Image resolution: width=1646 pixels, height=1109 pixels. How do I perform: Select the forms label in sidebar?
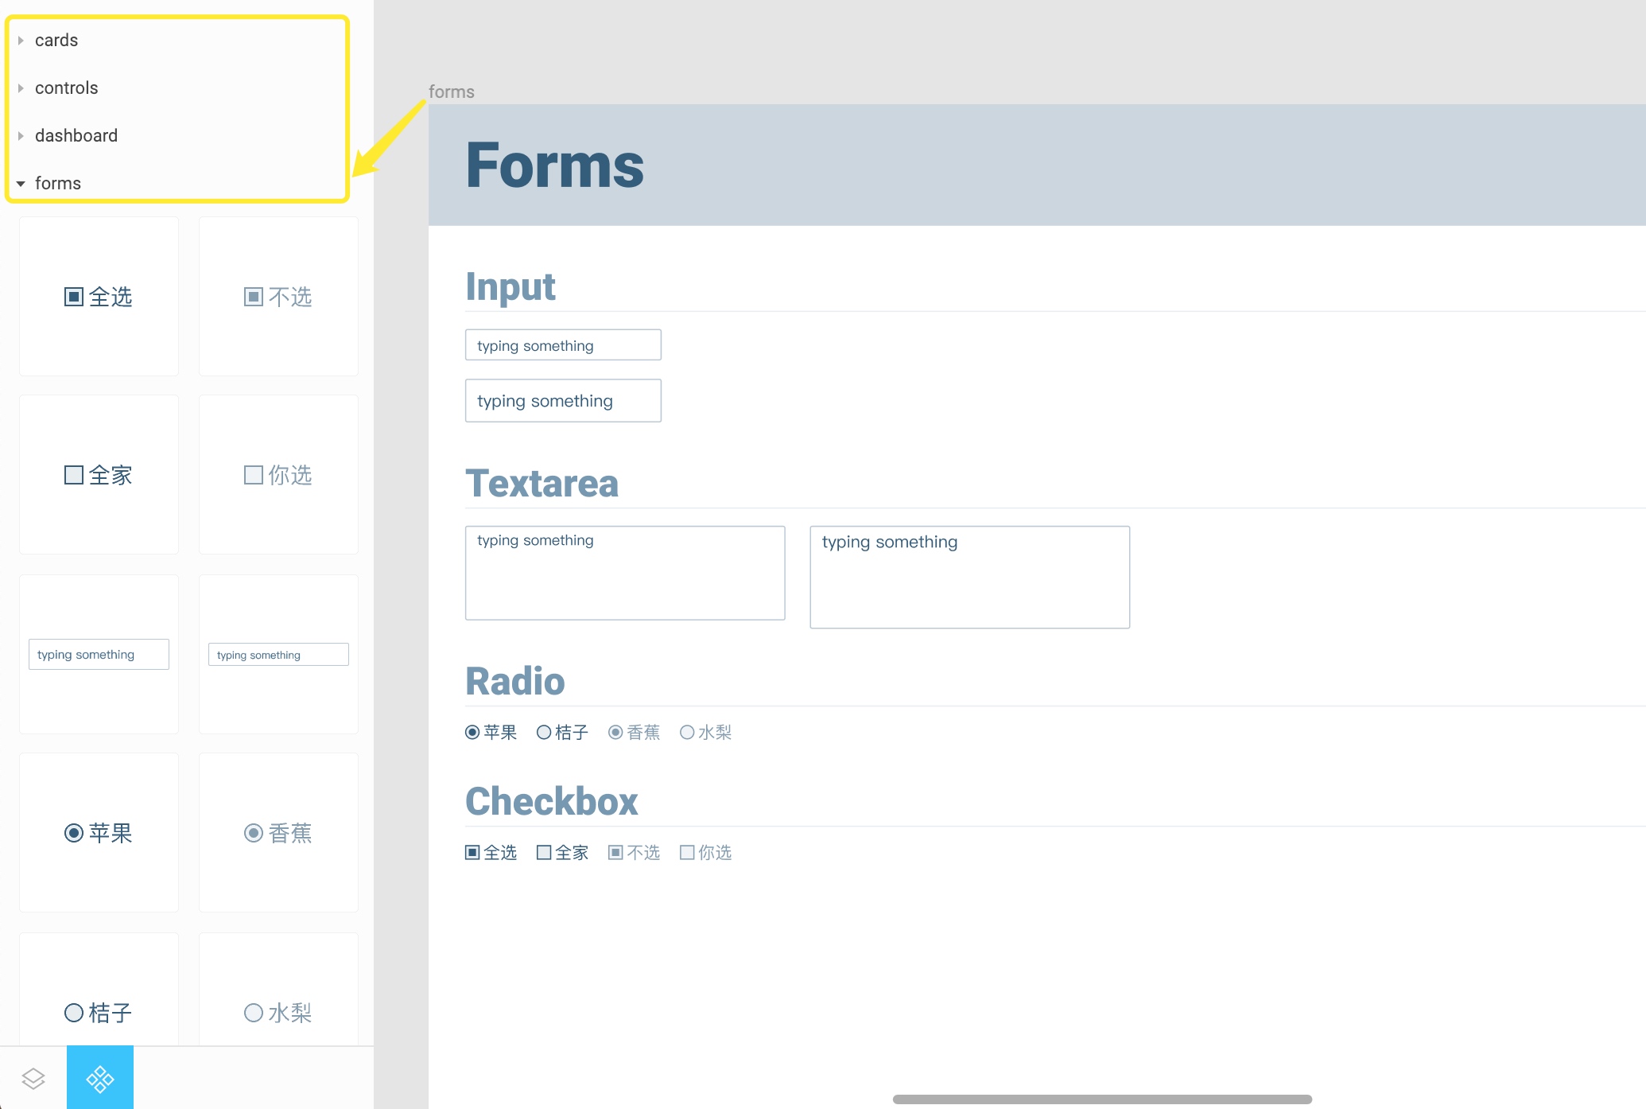coord(58,184)
